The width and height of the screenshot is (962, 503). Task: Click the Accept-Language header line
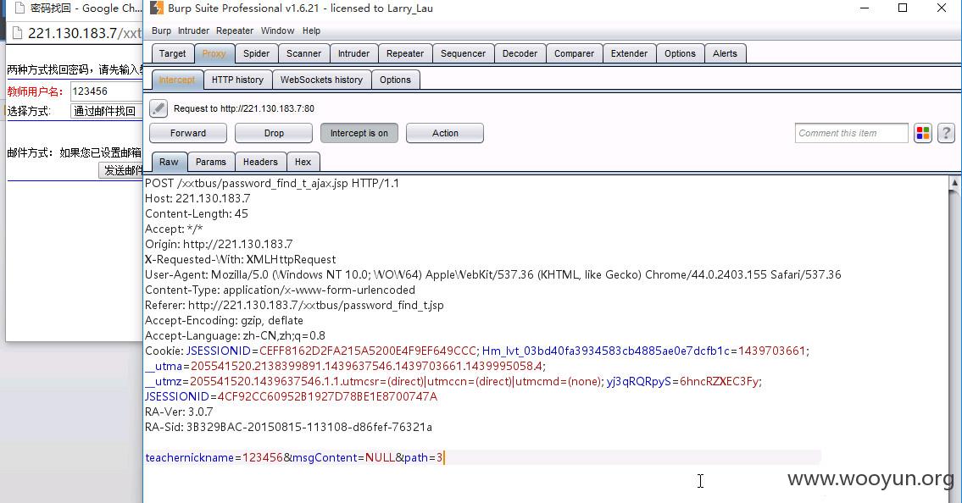pos(235,335)
